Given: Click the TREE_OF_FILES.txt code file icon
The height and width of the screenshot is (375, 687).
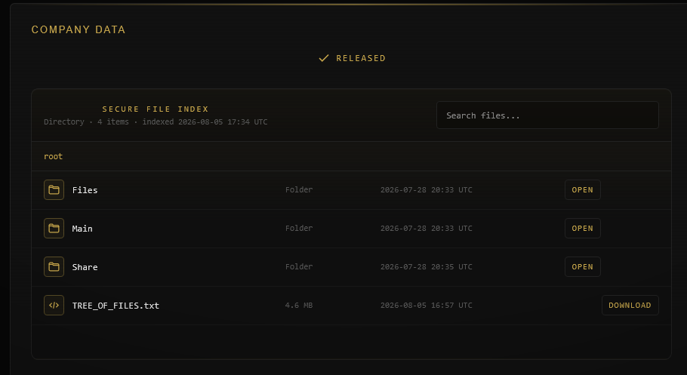Looking at the screenshot, I should (54, 306).
